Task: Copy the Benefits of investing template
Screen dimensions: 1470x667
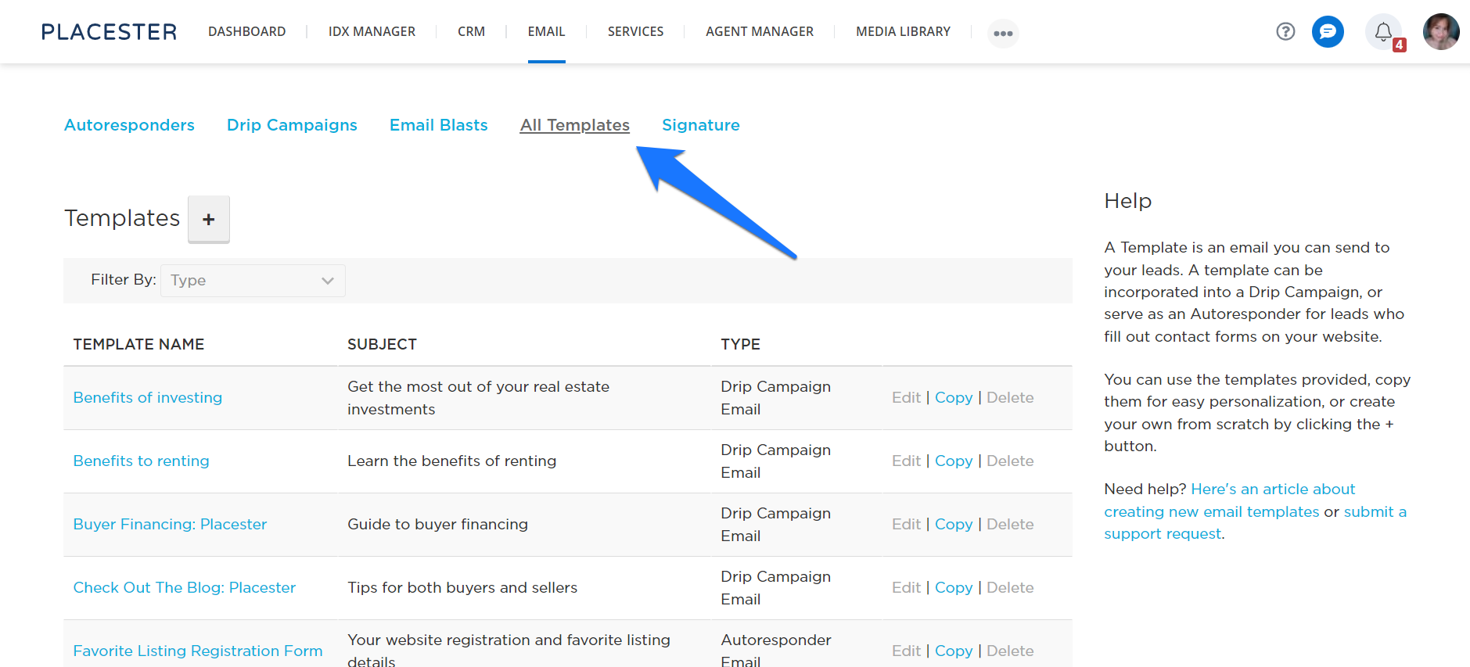Action: (954, 397)
